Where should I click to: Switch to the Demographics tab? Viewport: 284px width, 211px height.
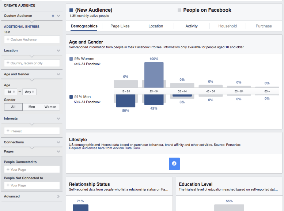click(x=84, y=26)
